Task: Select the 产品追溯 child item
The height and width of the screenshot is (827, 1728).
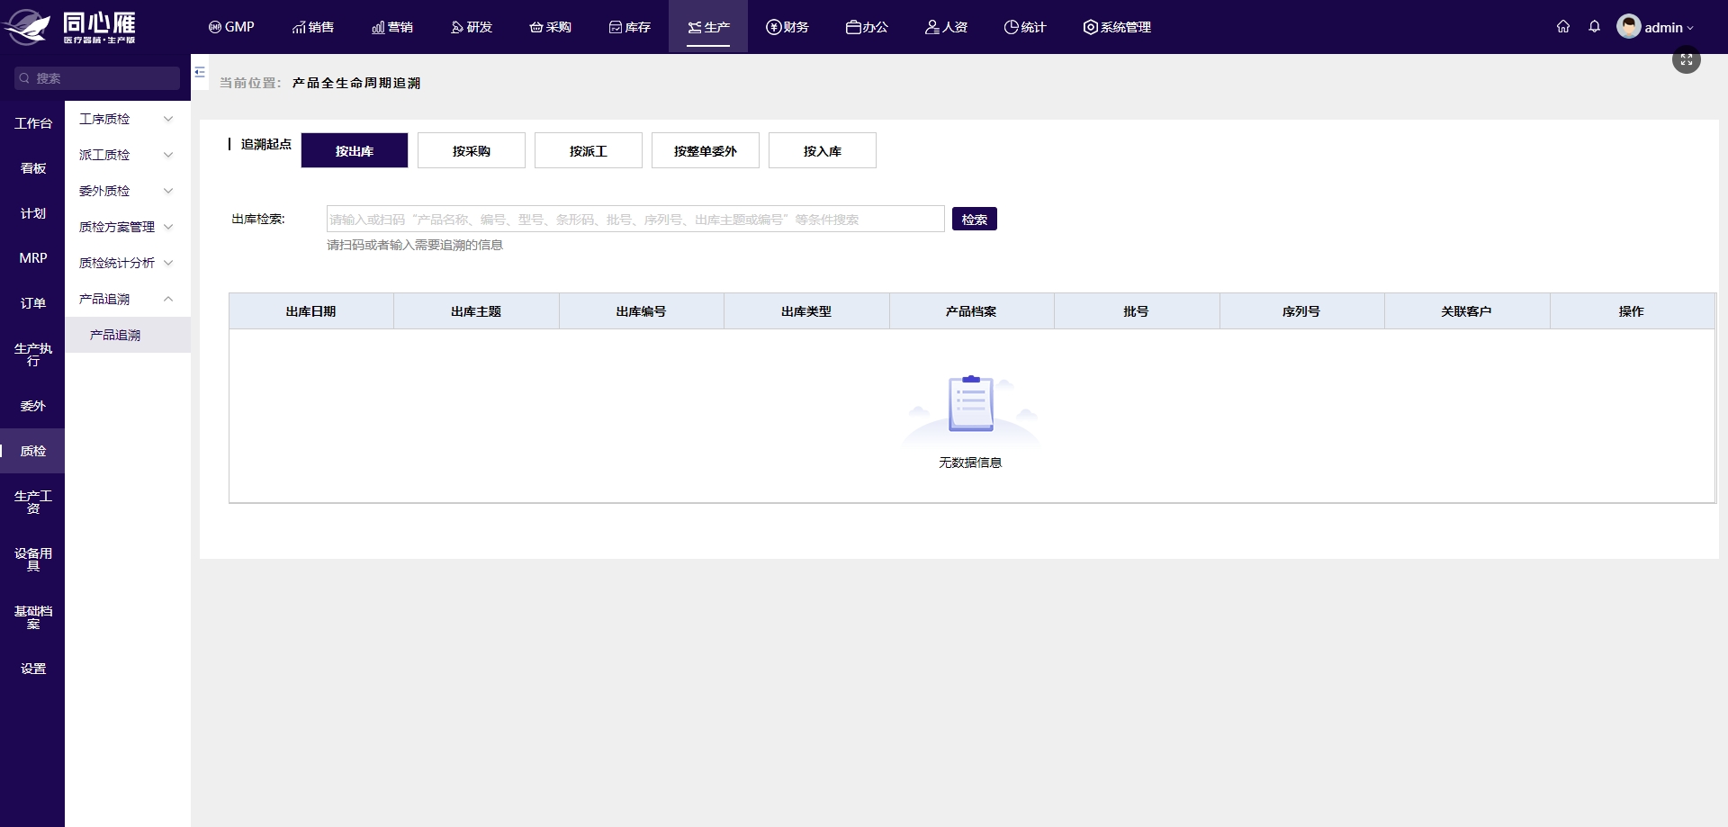Action: [x=127, y=335]
